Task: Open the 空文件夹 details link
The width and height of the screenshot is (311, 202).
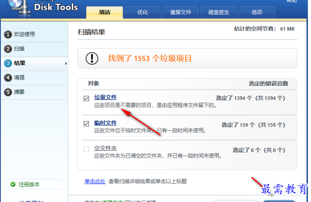Action: pyautogui.click(x=105, y=148)
